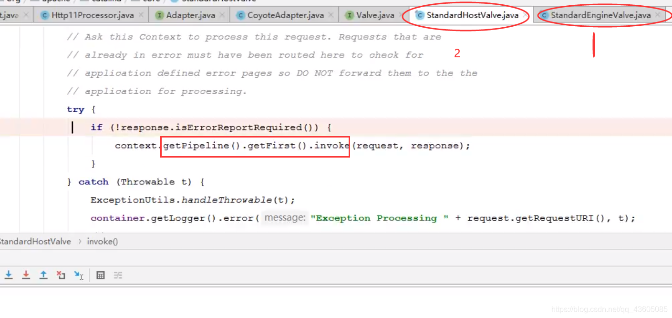This screenshot has width=672, height=318.
Task: Click the 'message:' parameter hint
Action: [285, 218]
